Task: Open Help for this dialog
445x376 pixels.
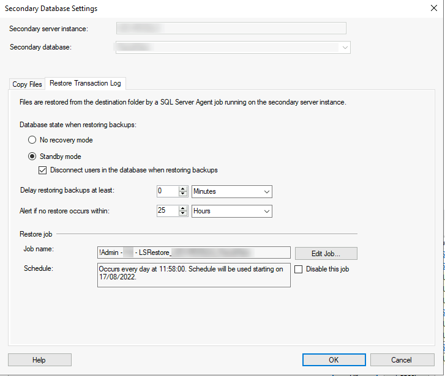Action: (x=39, y=359)
